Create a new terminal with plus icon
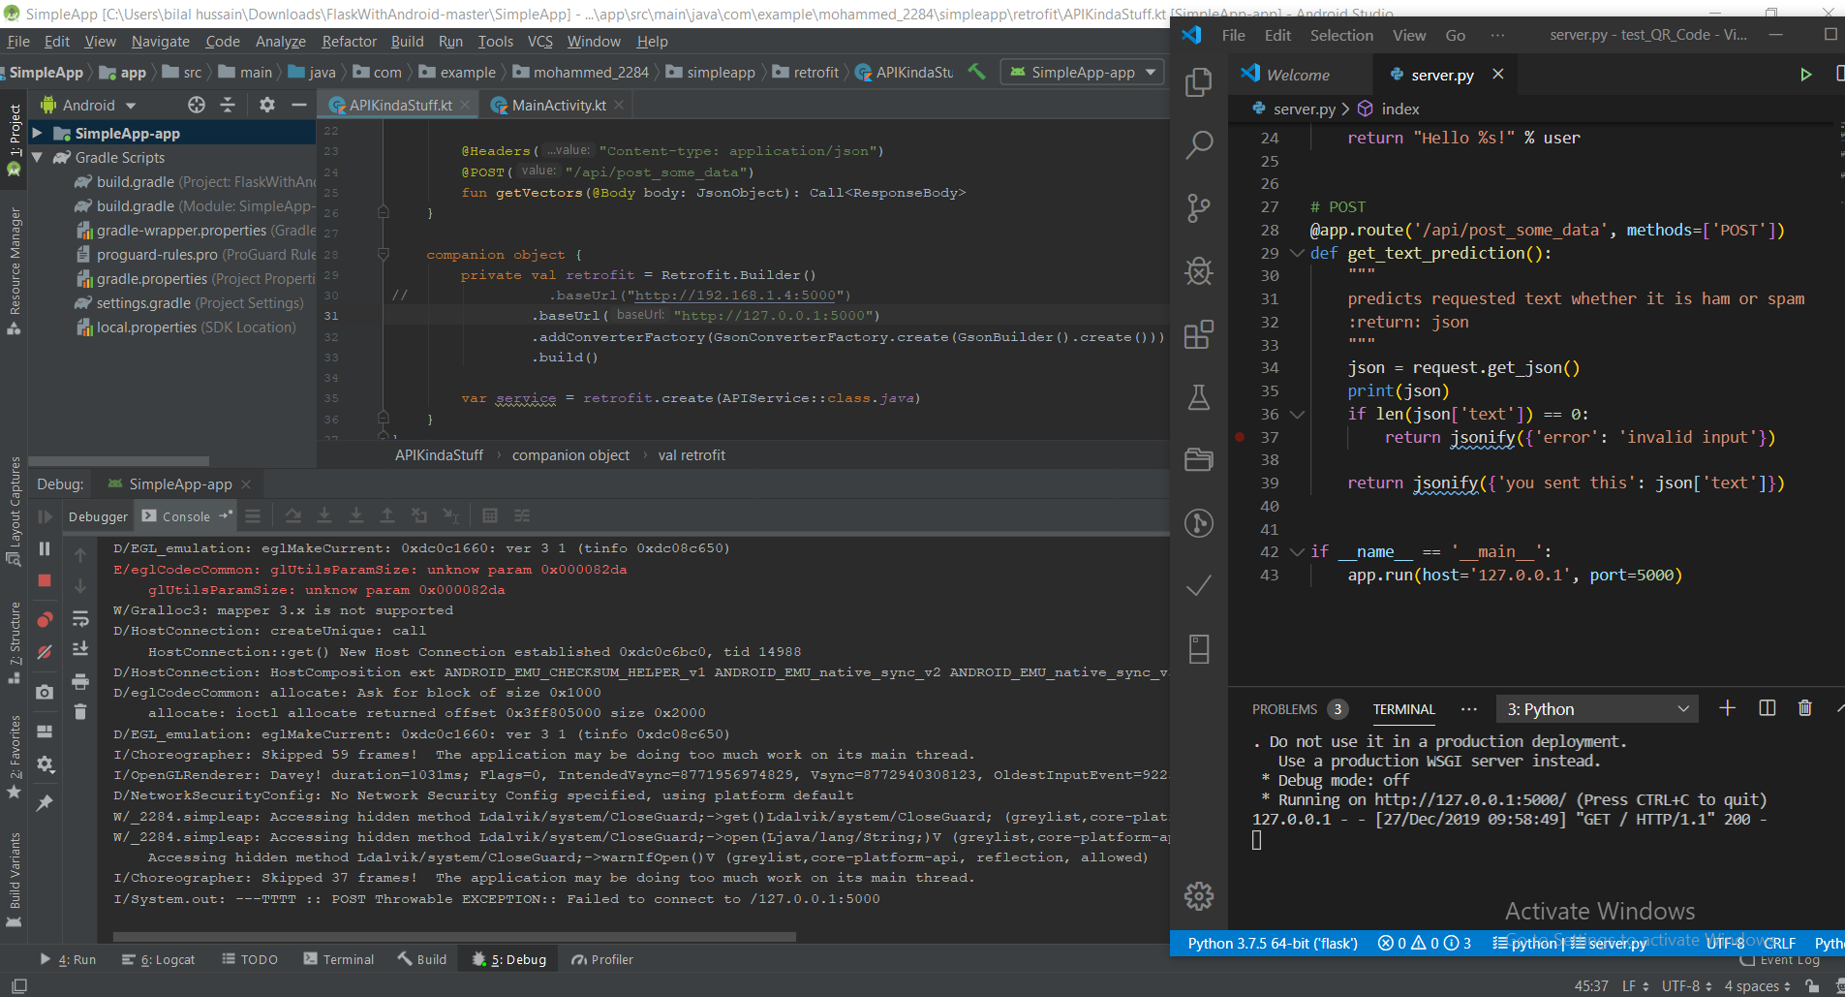The image size is (1845, 997). (x=1727, y=708)
